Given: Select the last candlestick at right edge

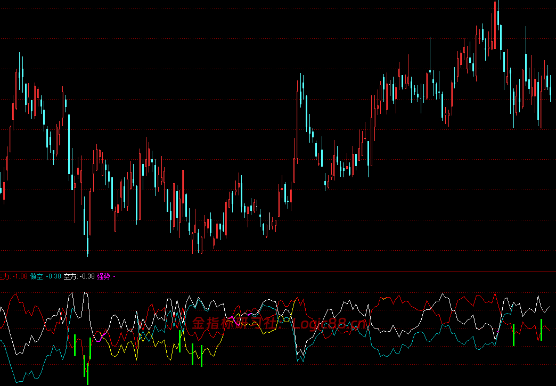Looking at the screenshot, I should (550, 89).
